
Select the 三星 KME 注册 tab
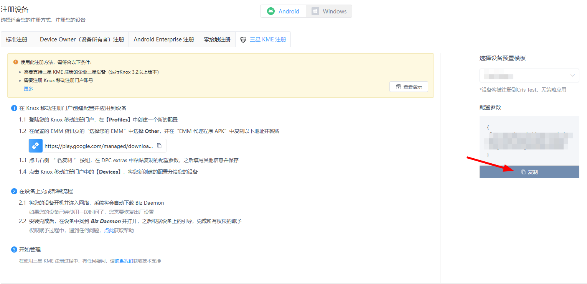(263, 39)
